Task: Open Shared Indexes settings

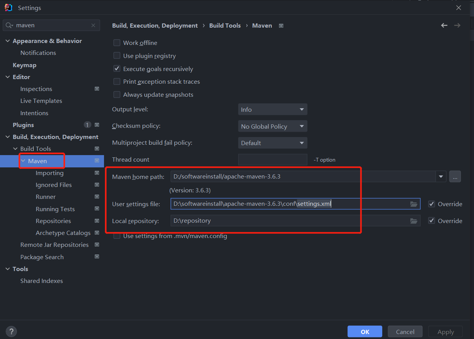Action: 41,281
